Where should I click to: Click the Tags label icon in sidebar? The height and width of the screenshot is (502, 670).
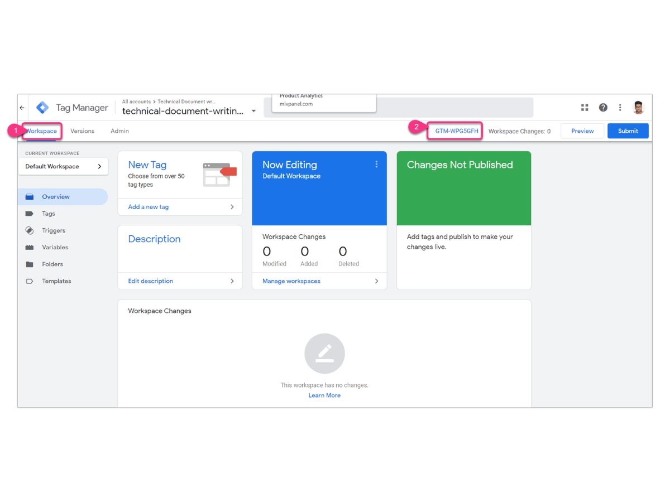(30, 214)
